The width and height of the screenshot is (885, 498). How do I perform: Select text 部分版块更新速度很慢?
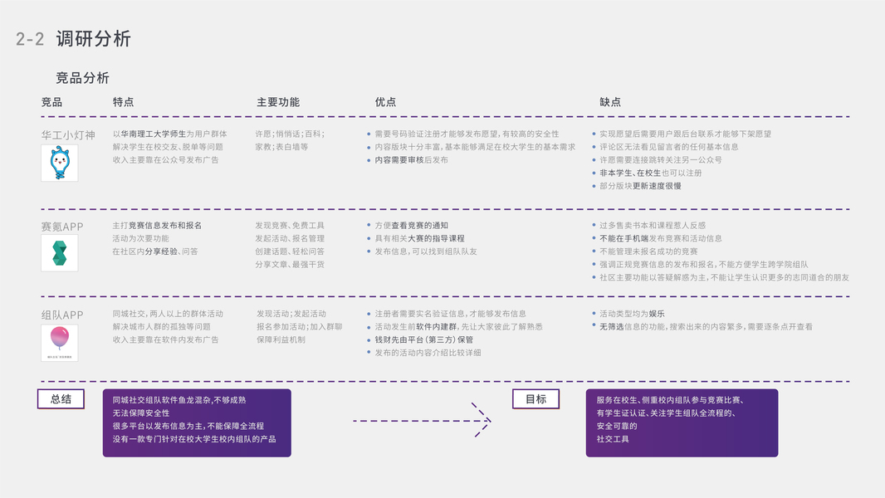click(x=640, y=186)
